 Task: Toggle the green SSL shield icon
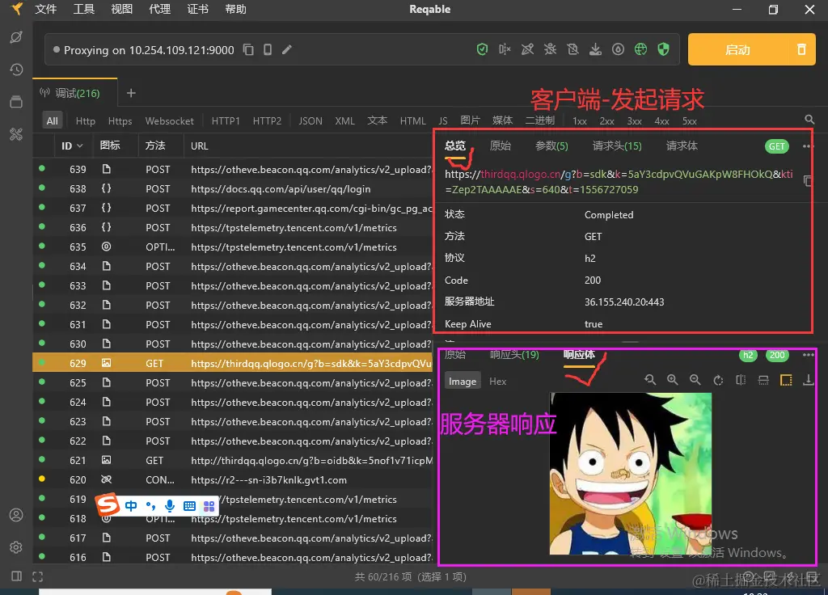[x=664, y=49]
